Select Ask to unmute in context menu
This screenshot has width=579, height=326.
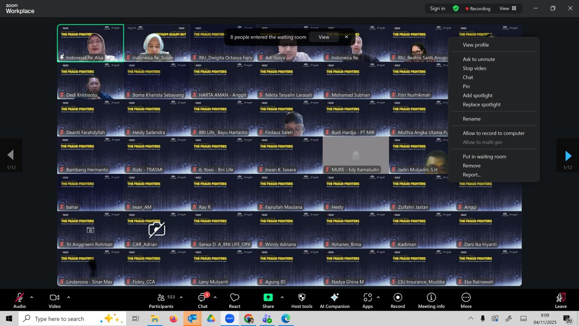pos(478,59)
